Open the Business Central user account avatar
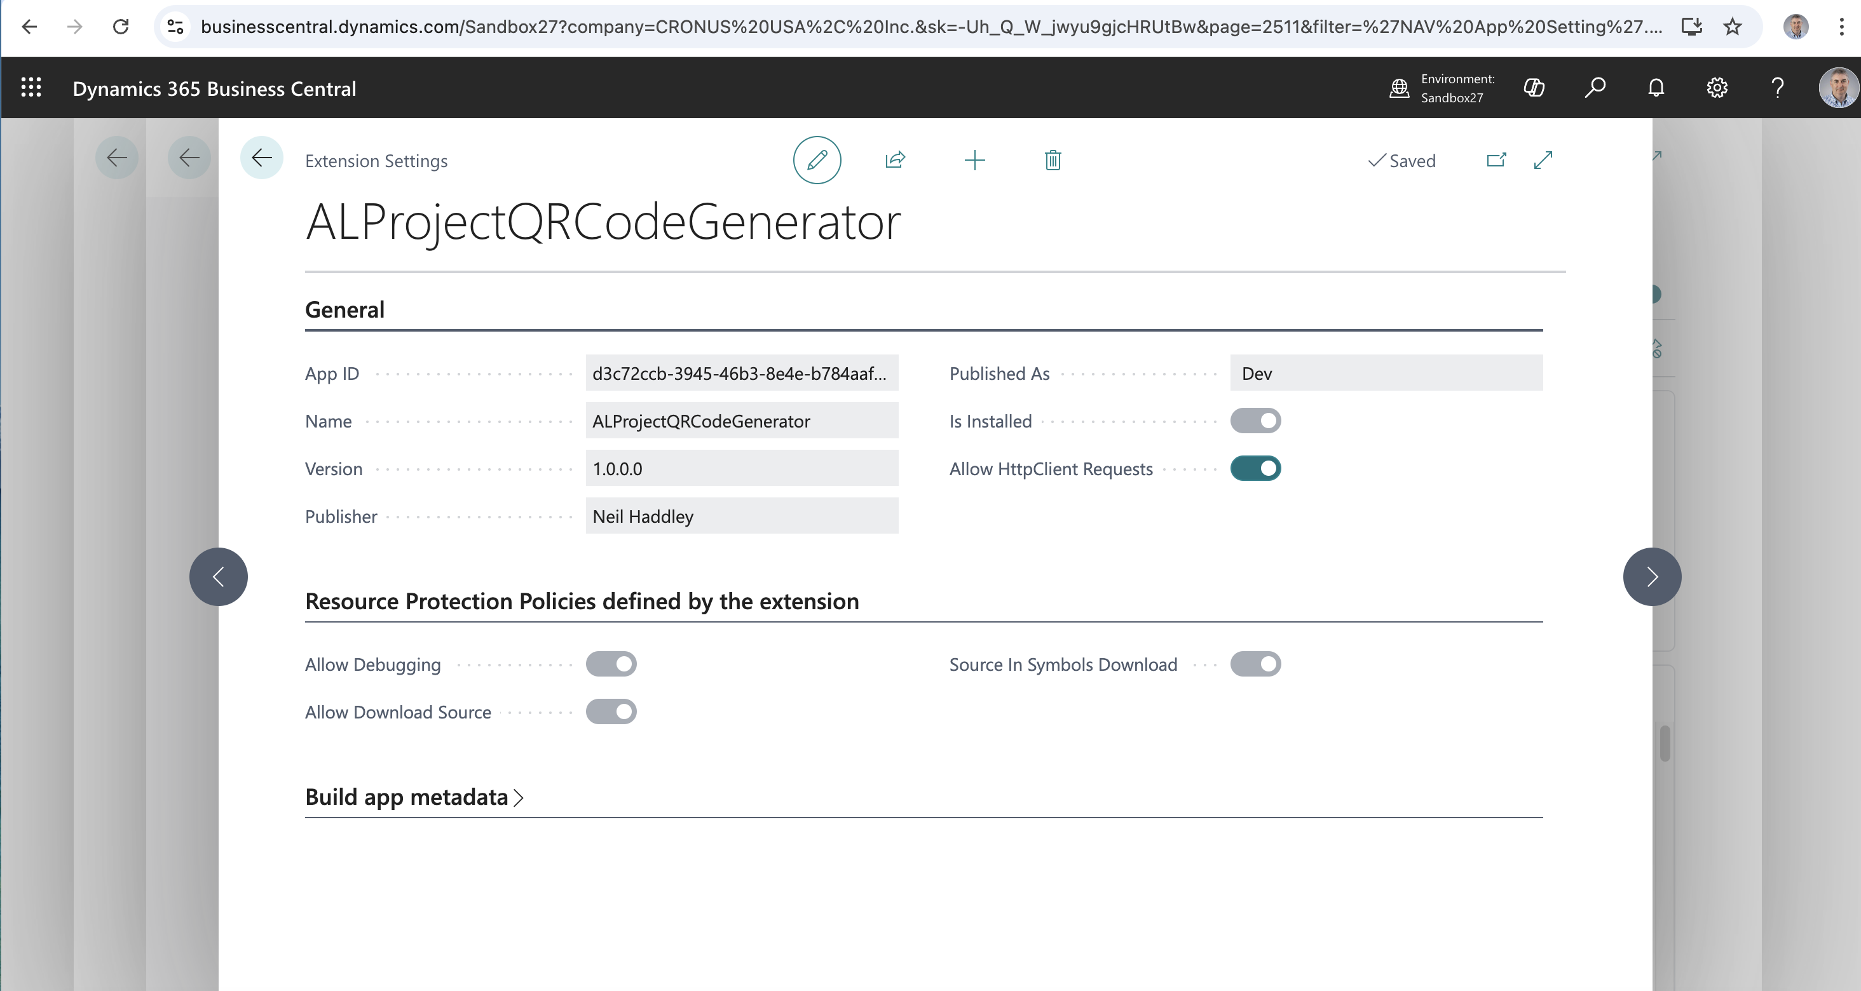Screen dimensions: 1861x991 point(1838,88)
